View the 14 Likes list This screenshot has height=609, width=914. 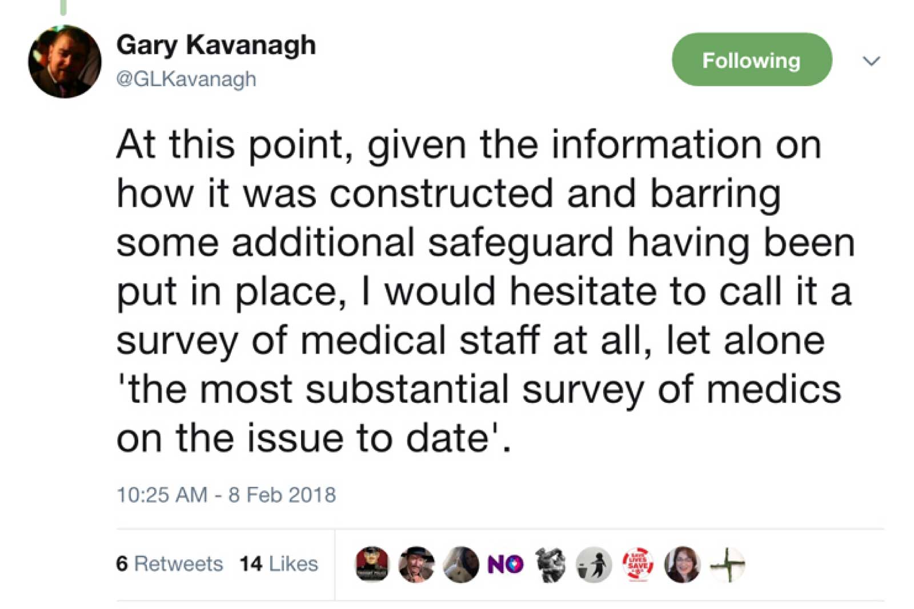tap(279, 564)
